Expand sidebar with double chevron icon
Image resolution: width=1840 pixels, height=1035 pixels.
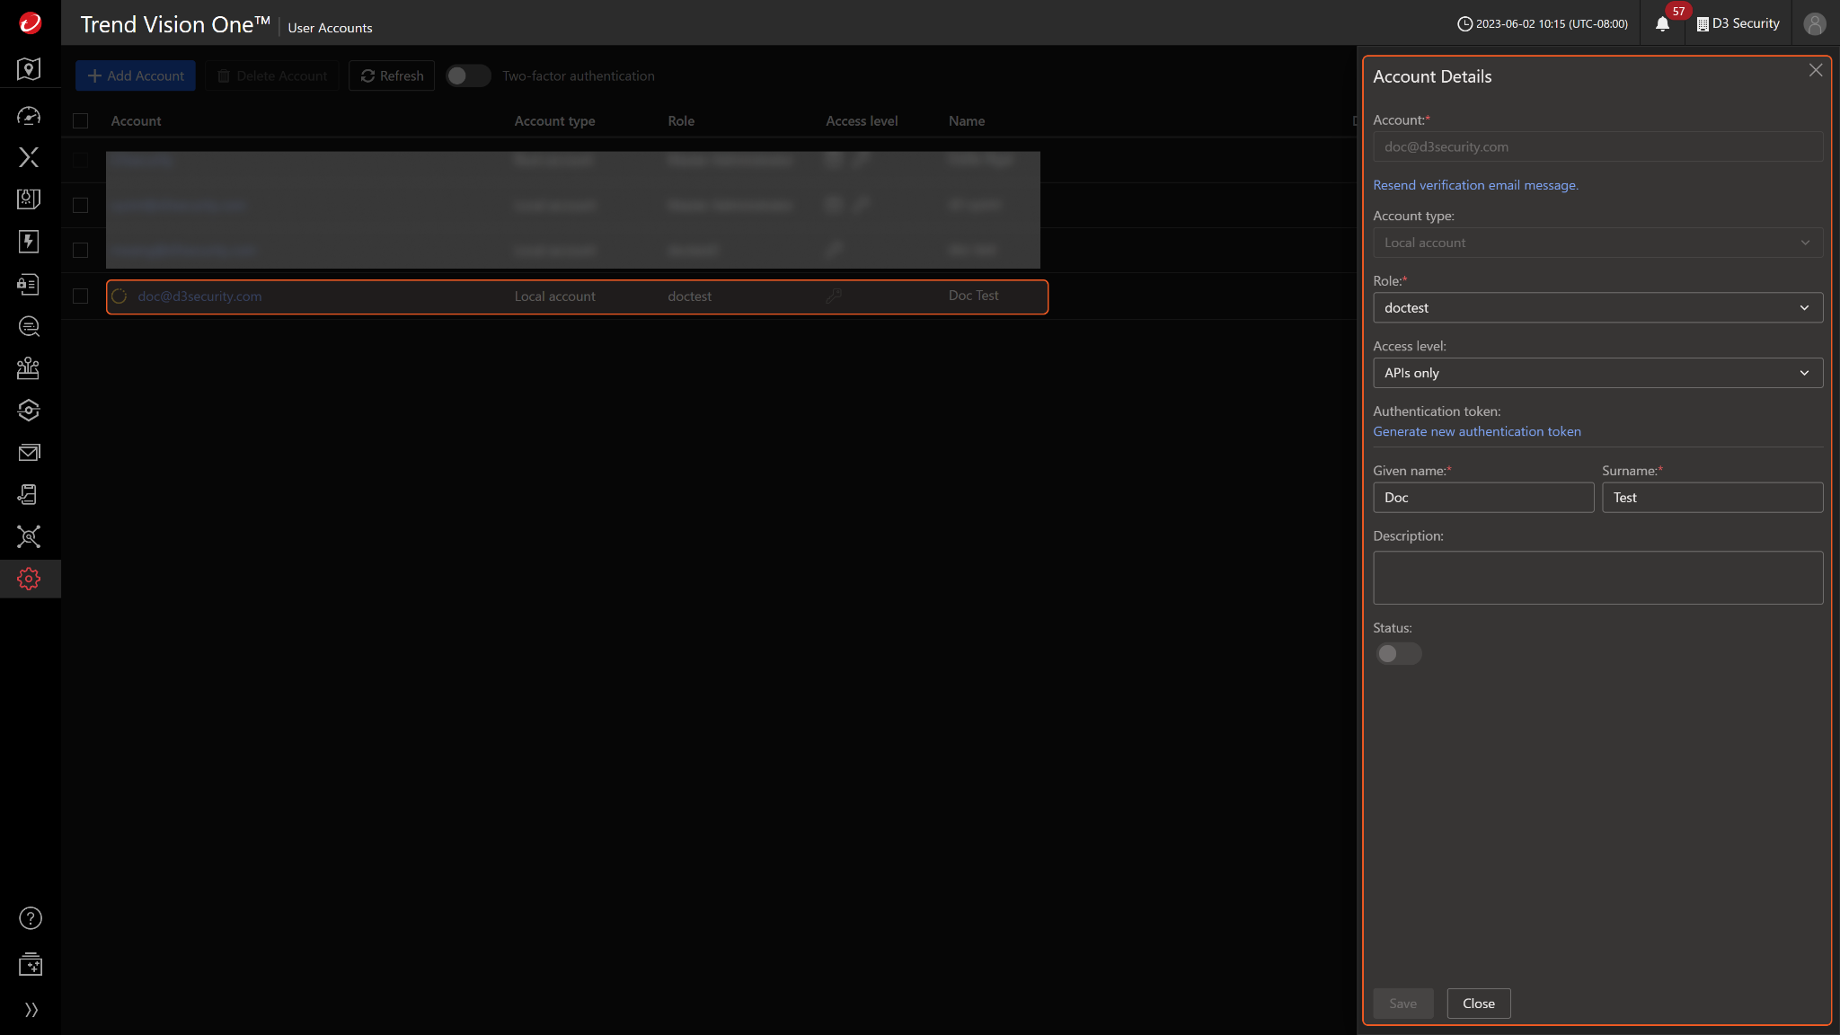tap(31, 1010)
